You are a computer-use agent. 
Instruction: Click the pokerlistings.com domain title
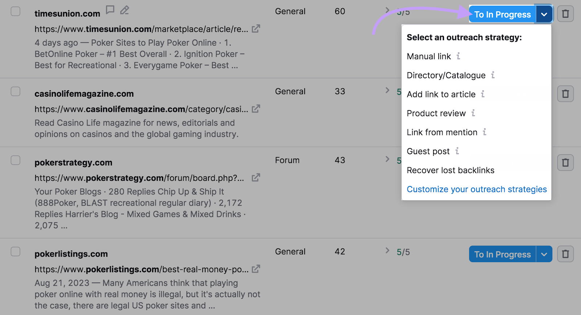[71, 254]
